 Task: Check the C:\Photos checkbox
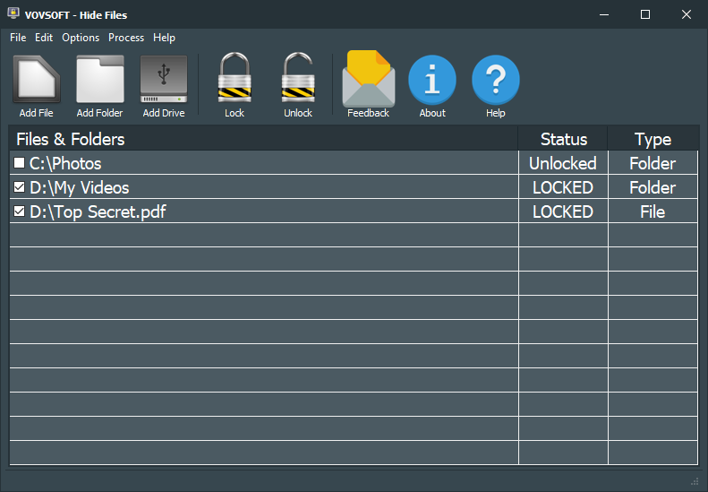coord(20,163)
